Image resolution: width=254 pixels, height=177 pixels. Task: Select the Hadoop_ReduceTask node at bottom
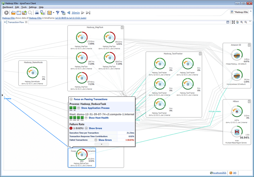(82, 155)
